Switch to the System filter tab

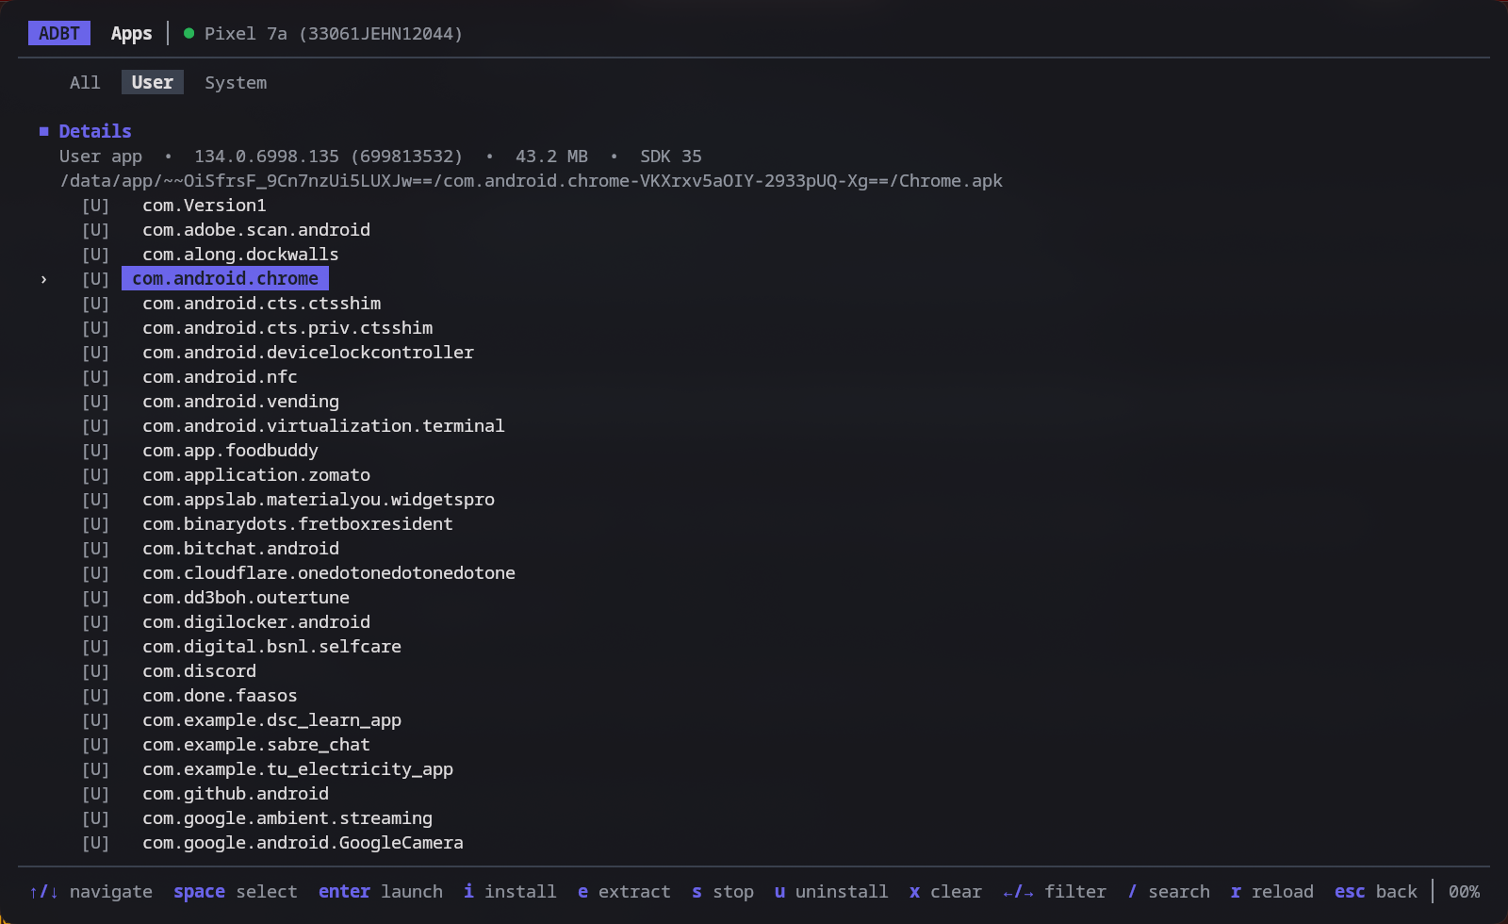(x=236, y=82)
